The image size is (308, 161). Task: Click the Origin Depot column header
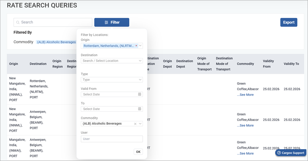click(x=167, y=64)
